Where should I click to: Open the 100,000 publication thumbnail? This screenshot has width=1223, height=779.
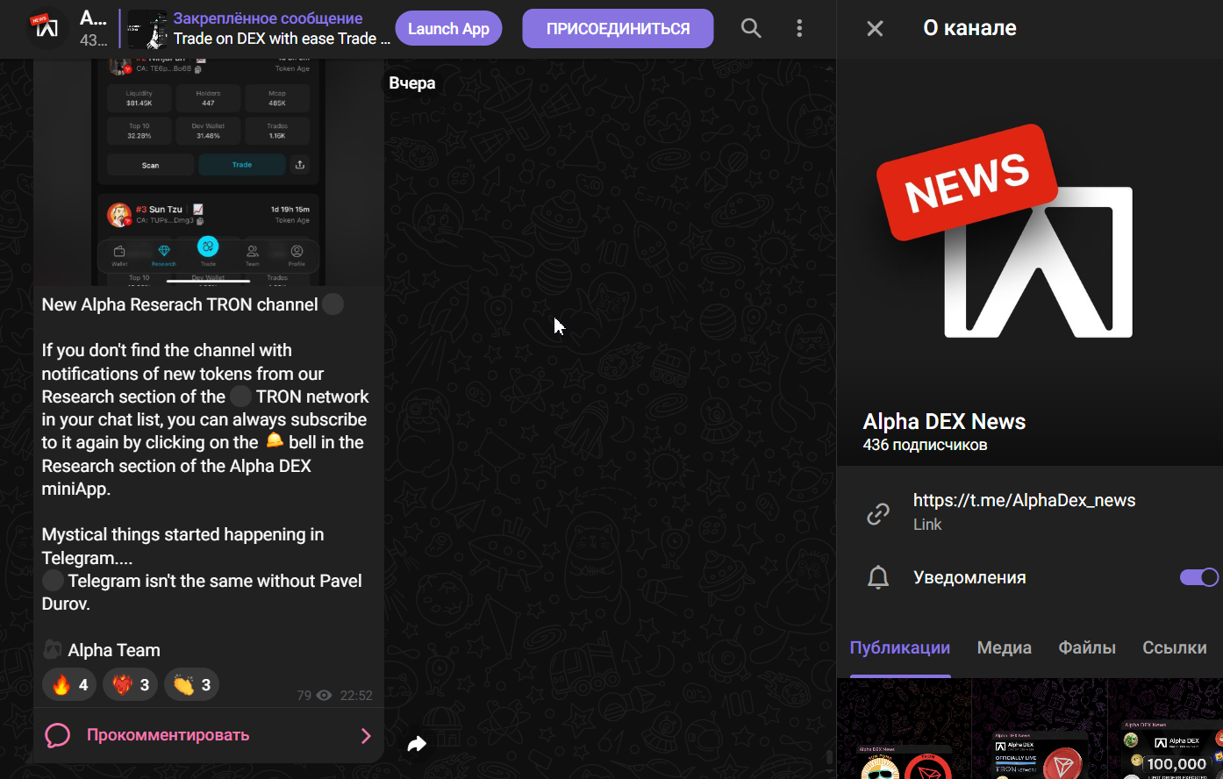[1166, 729]
